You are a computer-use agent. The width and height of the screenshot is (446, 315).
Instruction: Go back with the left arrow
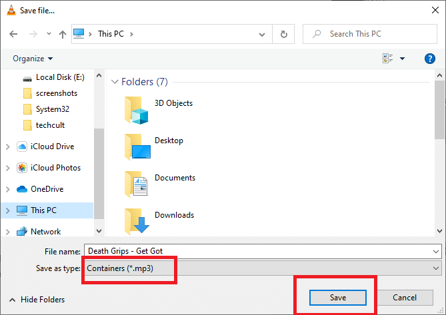[13, 34]
